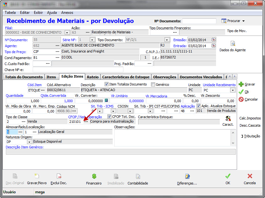The width and height of the screenshot is (265, 198).
Task: Toggle CFOP Tot. Doc. checkbox
Action: coord(109,116)
